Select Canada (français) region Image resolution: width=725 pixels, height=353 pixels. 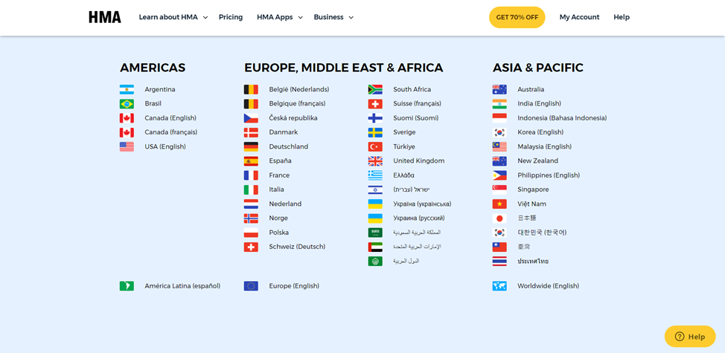[171, 132]
